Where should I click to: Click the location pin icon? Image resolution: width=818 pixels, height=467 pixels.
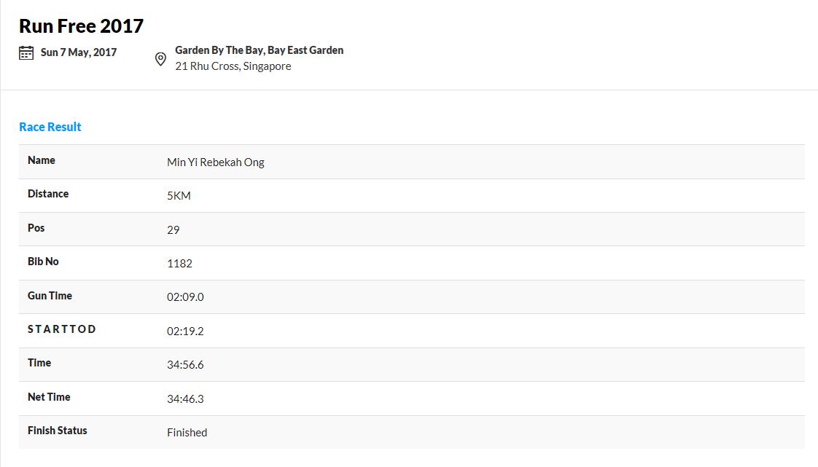pyautogui.click(x=160, y=59)
